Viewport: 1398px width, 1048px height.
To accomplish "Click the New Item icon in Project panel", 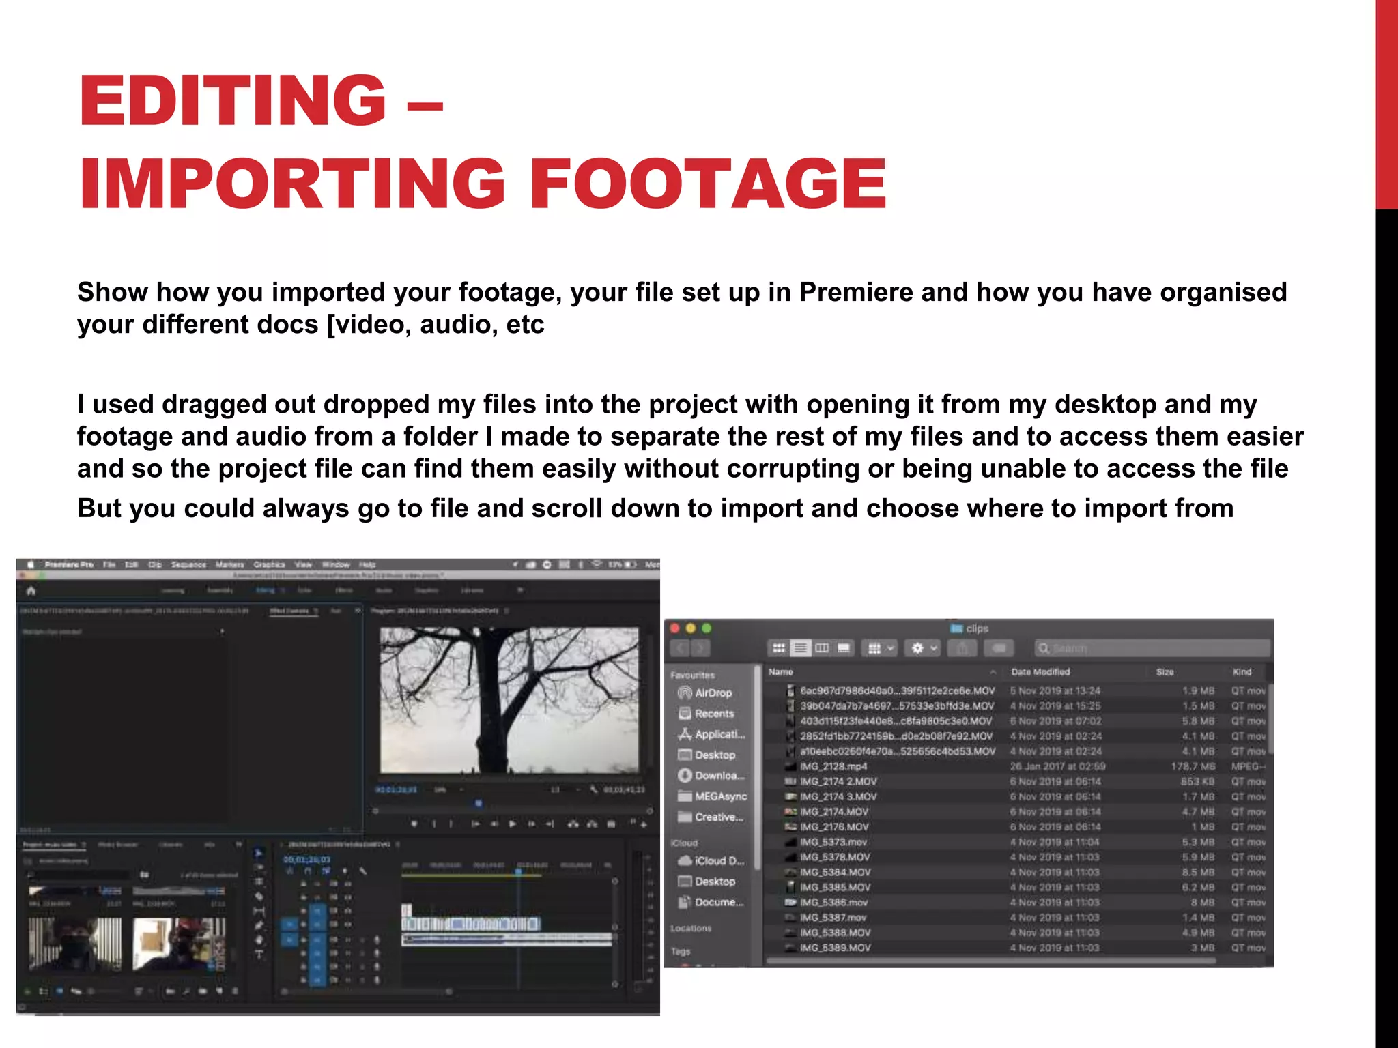I will click(x=219, y=991).
